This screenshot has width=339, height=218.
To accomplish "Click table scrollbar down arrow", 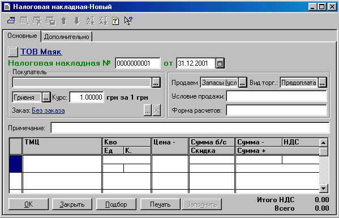I will pyautogui.click(x=323, y=189).
